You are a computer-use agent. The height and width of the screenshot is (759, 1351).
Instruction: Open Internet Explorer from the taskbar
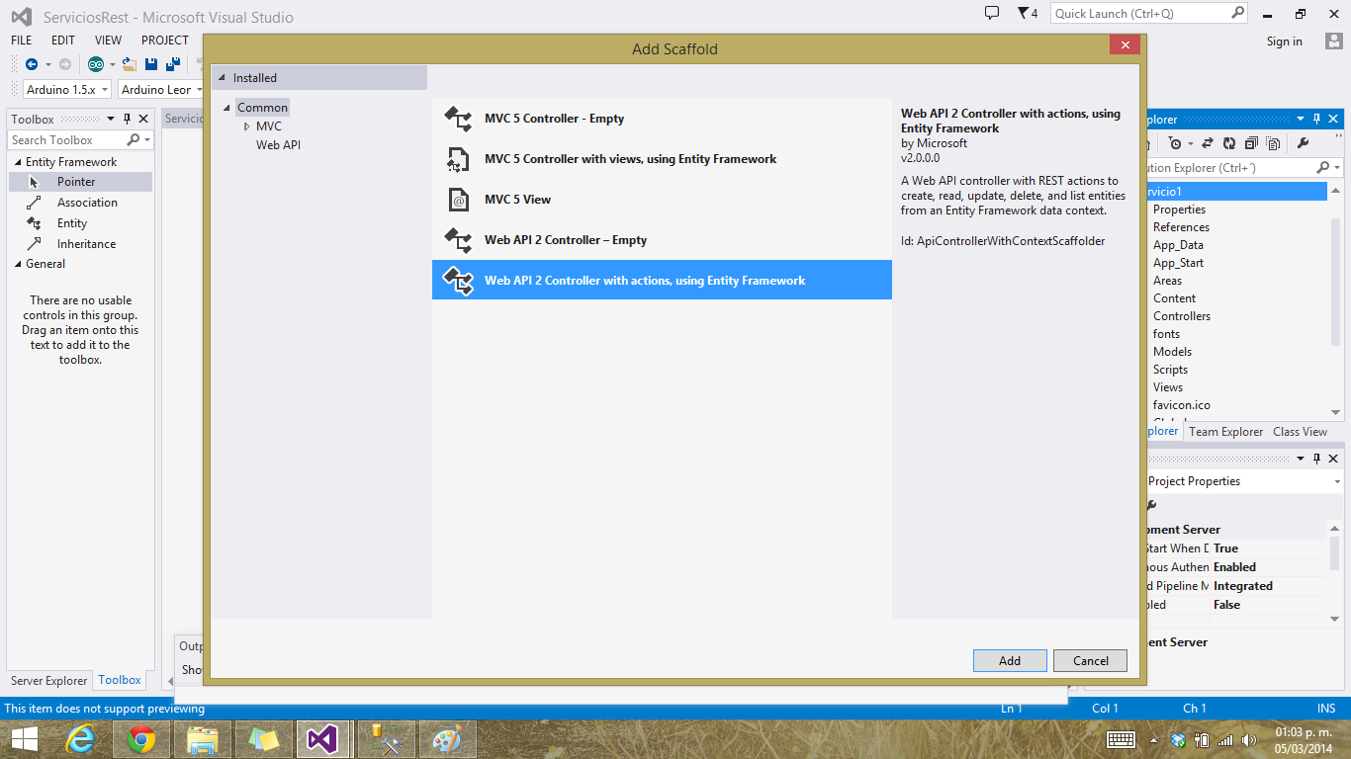[80, 739]
